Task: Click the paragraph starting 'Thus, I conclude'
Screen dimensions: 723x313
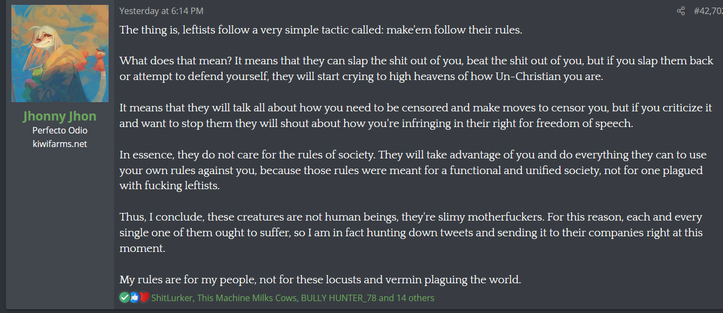Action: coord(411,233)
